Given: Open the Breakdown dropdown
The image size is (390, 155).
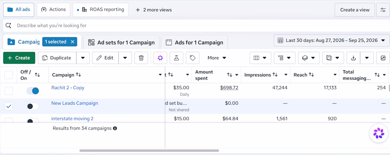Looking at the screenshot, I should point(285,58).
